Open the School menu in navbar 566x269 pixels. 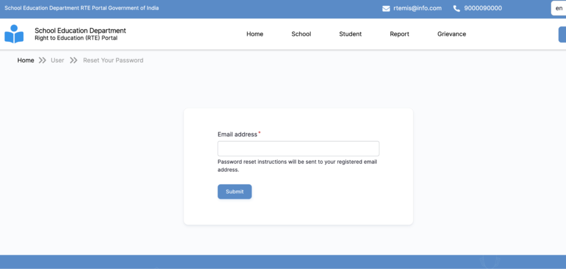coord(301,34)
